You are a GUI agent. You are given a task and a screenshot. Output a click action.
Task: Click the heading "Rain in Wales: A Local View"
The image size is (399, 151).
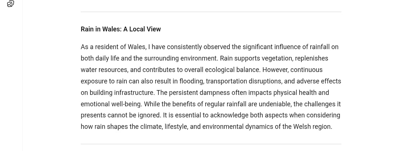coord(120,29)
